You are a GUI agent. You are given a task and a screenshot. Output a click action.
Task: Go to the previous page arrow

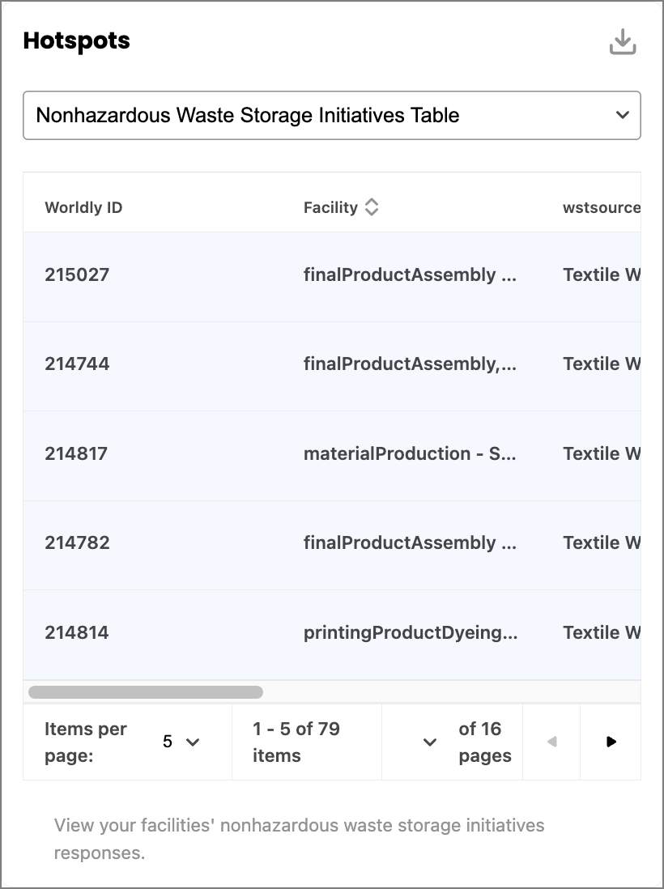coord(551,742)
